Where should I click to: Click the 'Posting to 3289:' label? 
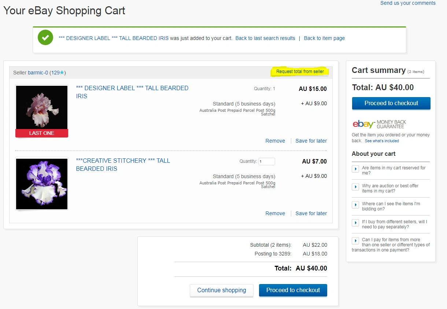click(x=273, y=254)
